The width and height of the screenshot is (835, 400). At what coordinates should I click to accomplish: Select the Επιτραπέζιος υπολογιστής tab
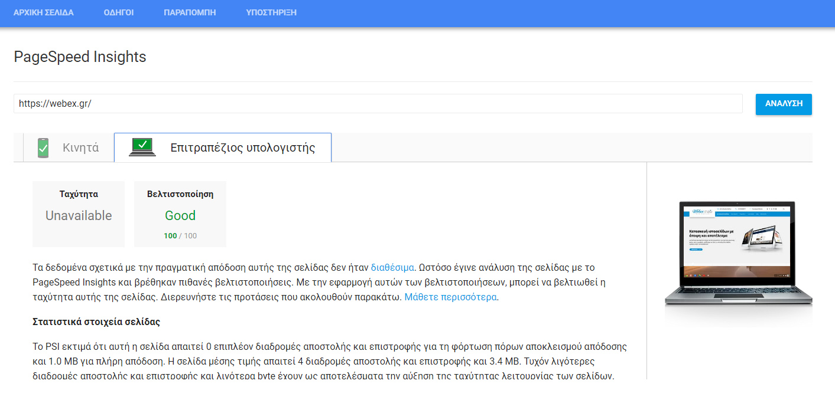coord(223,147)
